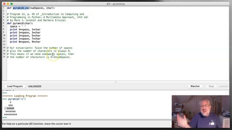The image size is (232, 130).
Task: Click the line 'print 4*space, 1*char'
Action: pyautogui.click(x=25, y=30)
